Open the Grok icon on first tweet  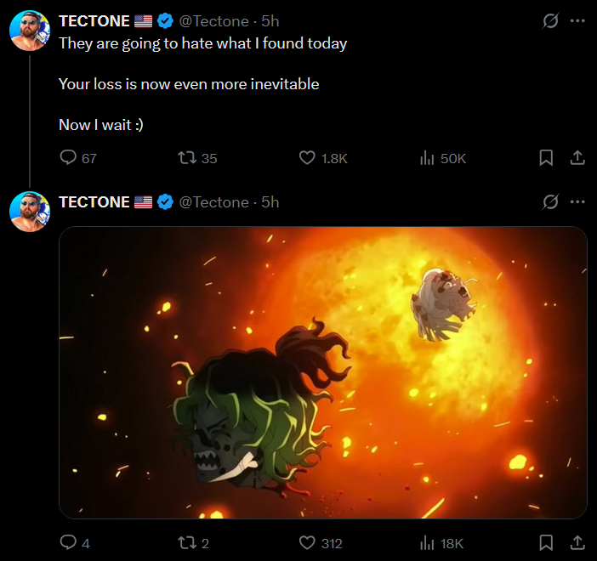tap(550, 21)
